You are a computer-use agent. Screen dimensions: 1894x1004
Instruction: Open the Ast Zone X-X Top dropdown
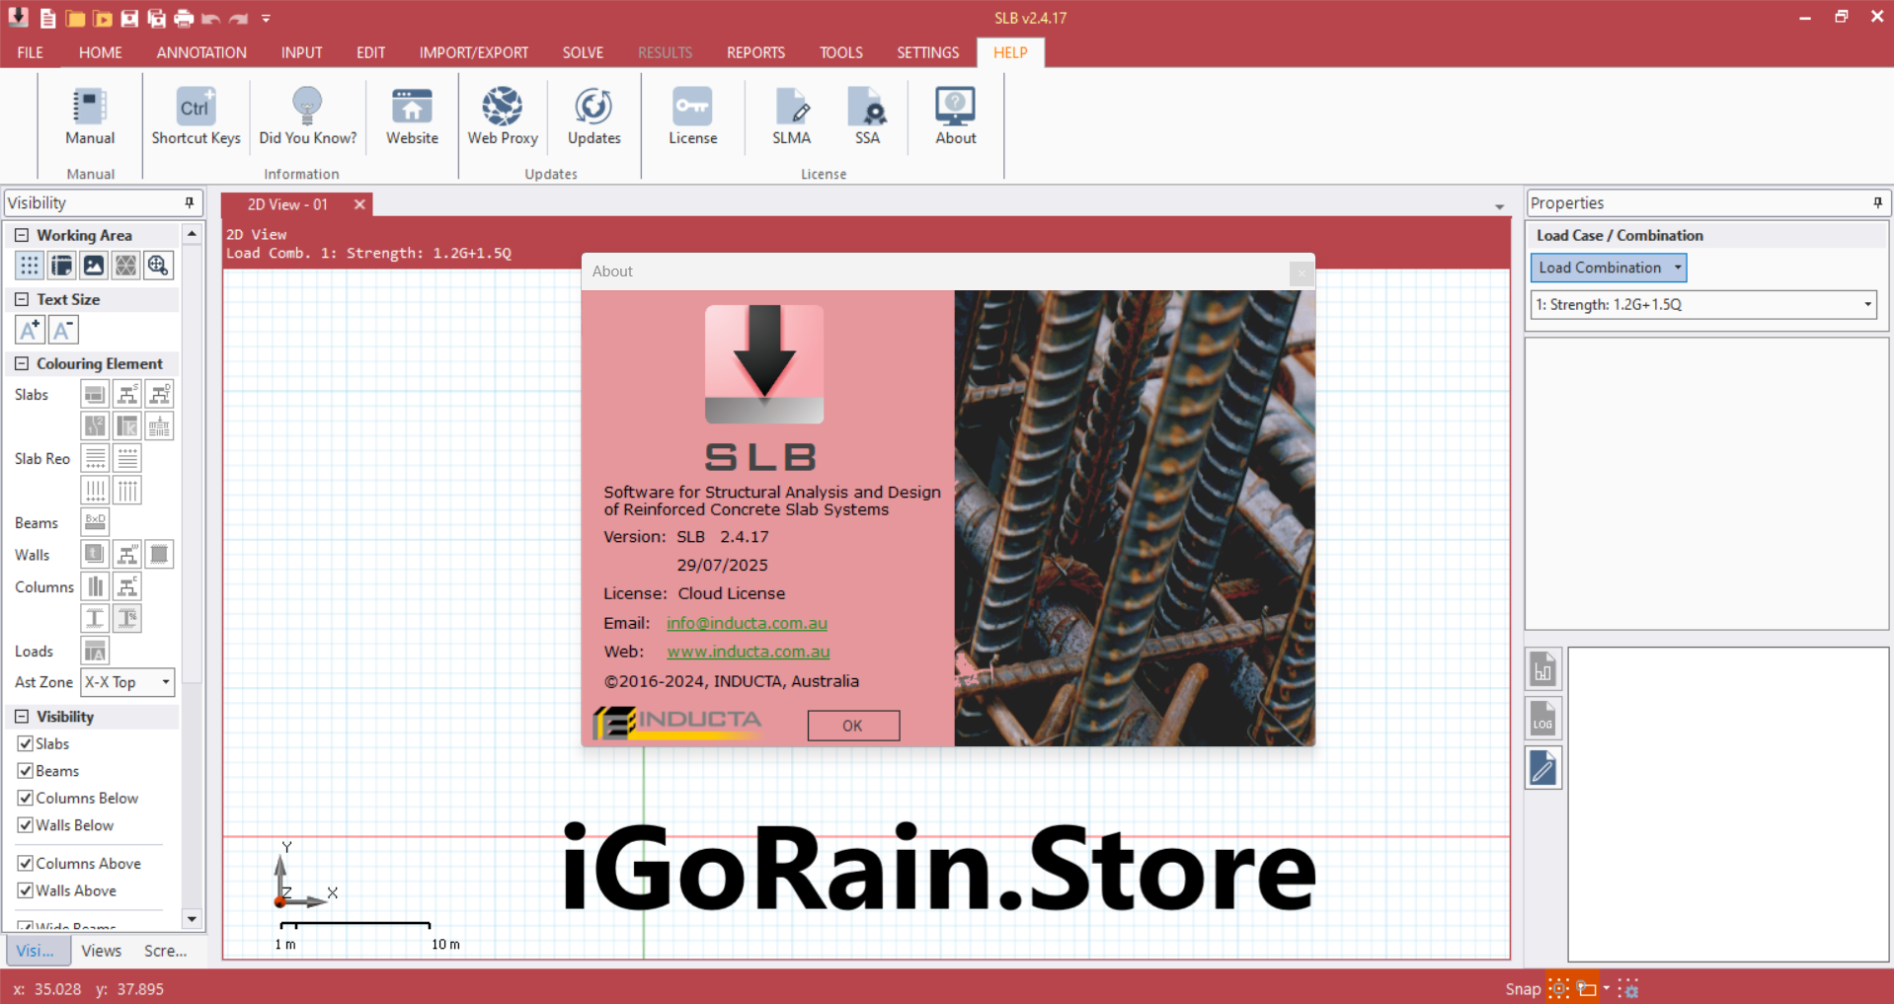(127, 682)
